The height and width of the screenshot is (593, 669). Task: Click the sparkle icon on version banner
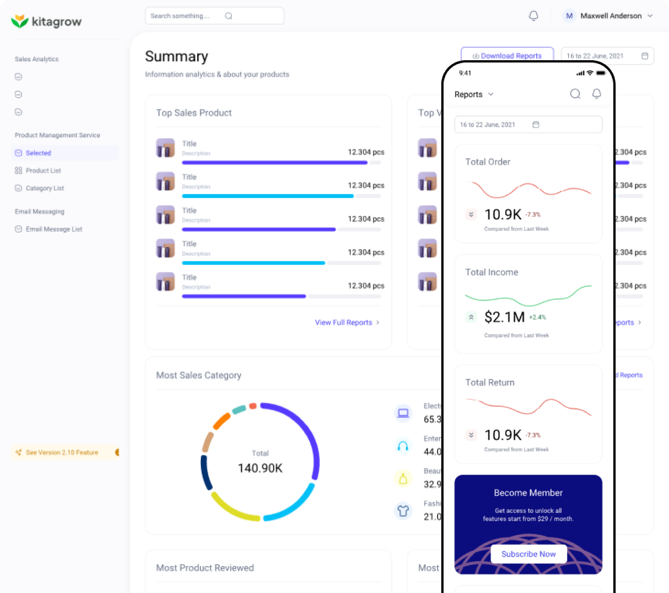(x=18, y=453)
